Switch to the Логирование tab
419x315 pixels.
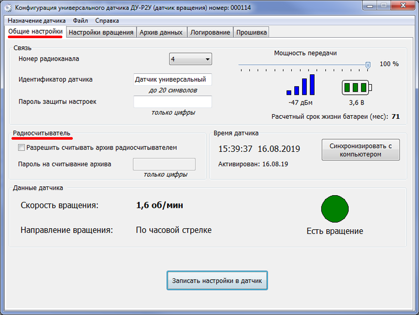pos(210,32)
